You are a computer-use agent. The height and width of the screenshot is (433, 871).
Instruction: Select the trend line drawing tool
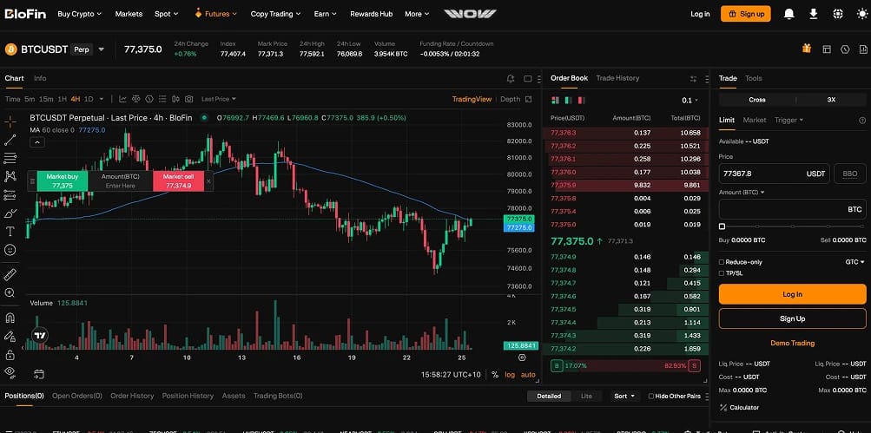click(10, 140)
